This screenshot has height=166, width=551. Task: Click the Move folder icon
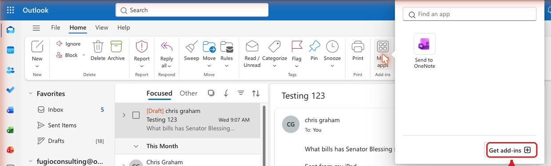209,47
